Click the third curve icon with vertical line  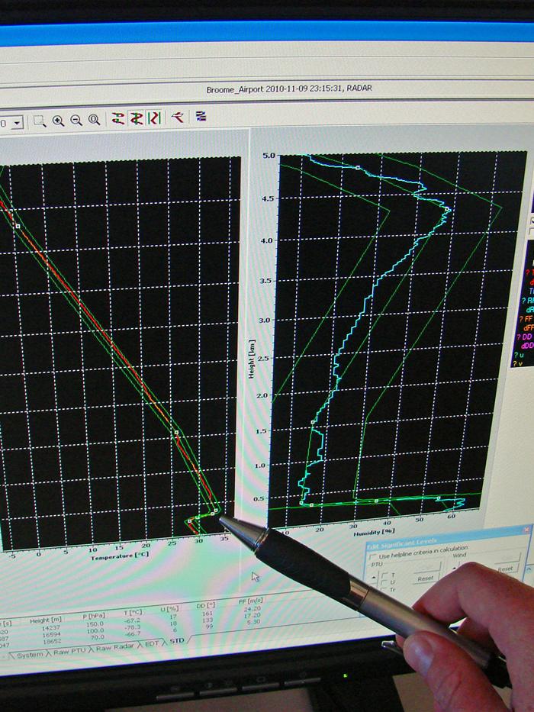(x=154, y=118)
